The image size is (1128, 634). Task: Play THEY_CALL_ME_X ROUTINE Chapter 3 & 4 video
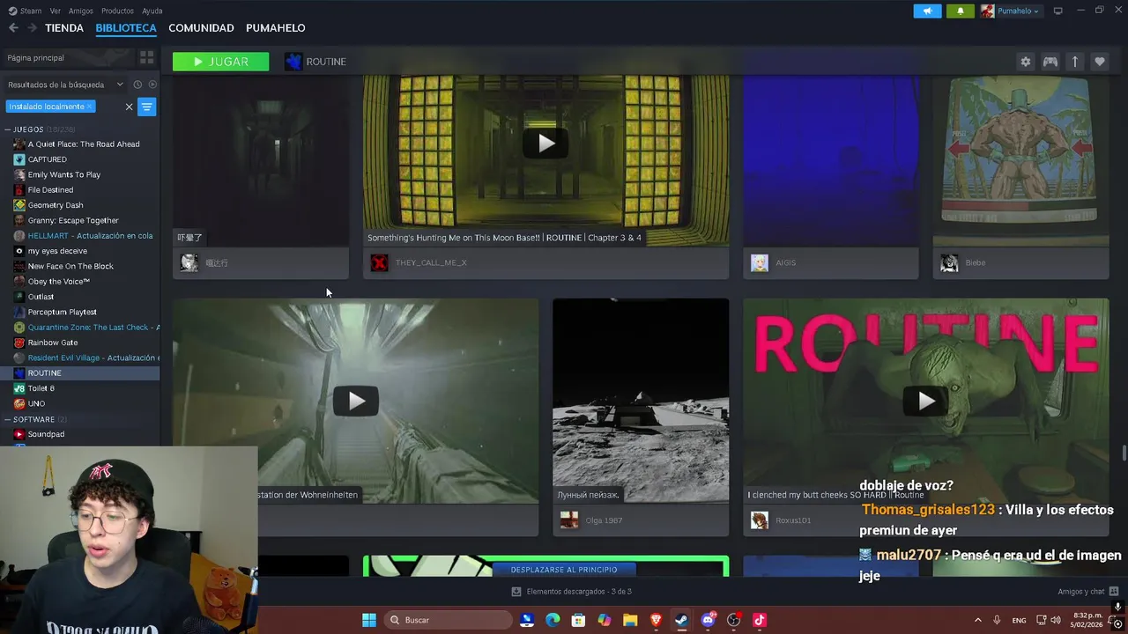[545, 143]
